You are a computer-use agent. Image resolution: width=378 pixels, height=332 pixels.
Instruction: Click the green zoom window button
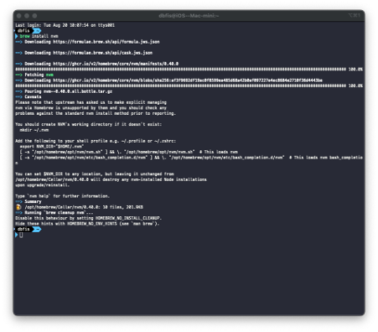[34, 16]
